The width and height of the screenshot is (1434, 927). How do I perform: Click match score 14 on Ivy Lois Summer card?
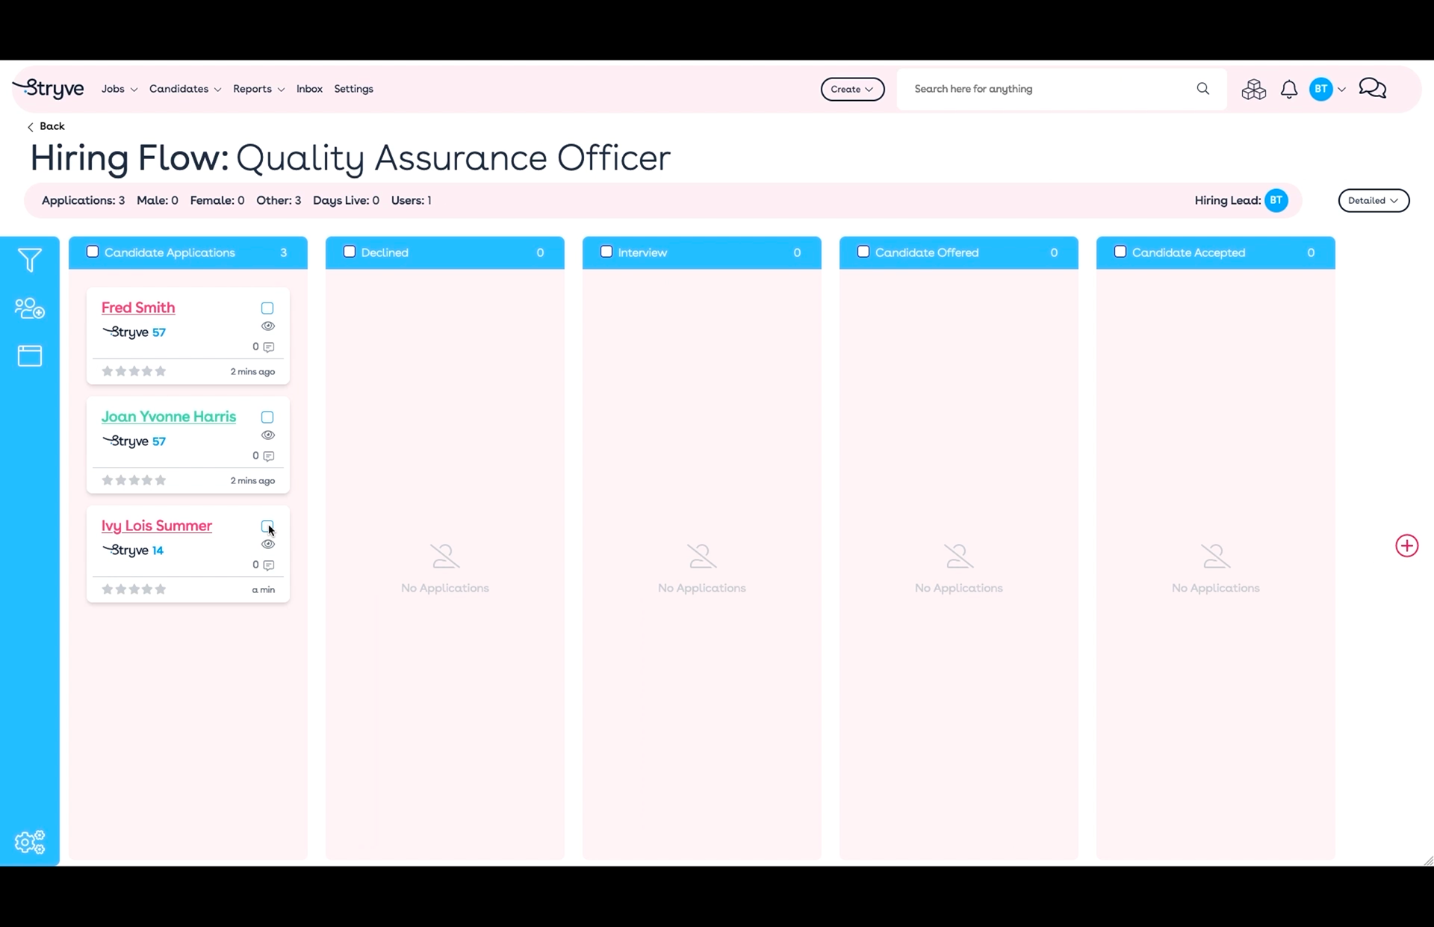pos(158,551)
